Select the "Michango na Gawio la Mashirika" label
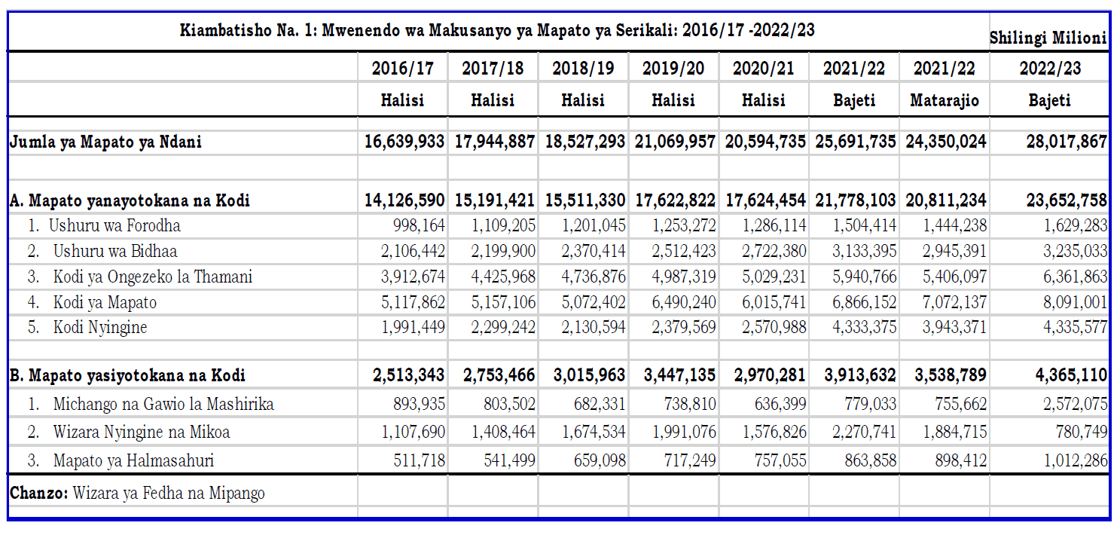Viewport: 1117px width, 538px height. pyautogui.click(x=163, y=404)
